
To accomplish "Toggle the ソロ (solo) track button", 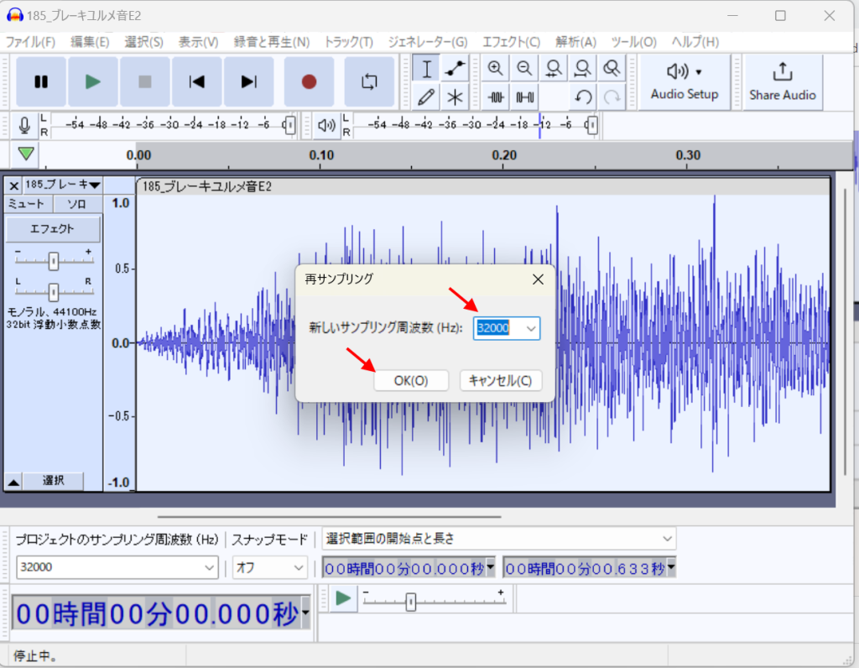I will click(x=77, y=204).
